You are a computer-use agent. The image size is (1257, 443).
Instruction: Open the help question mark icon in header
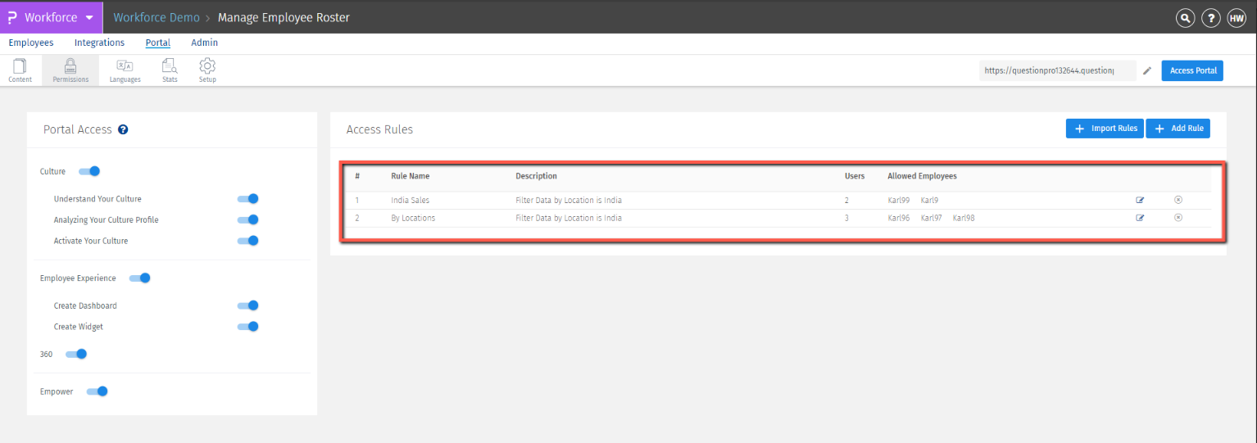tap(1210, 18)
